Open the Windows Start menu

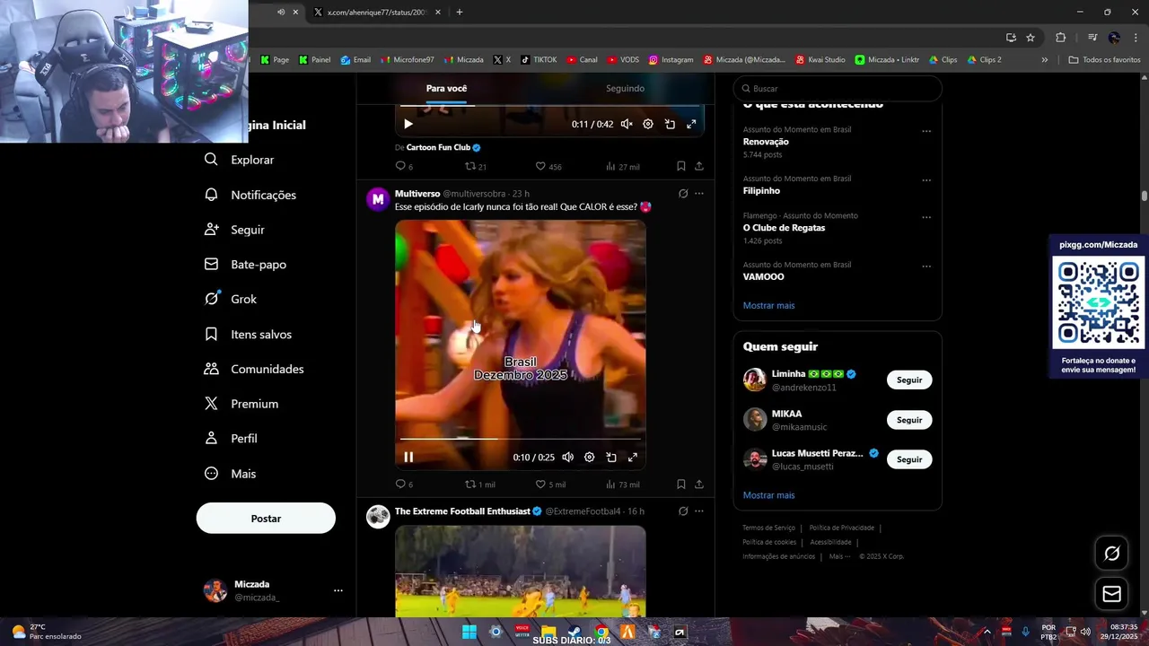(469, 633)
